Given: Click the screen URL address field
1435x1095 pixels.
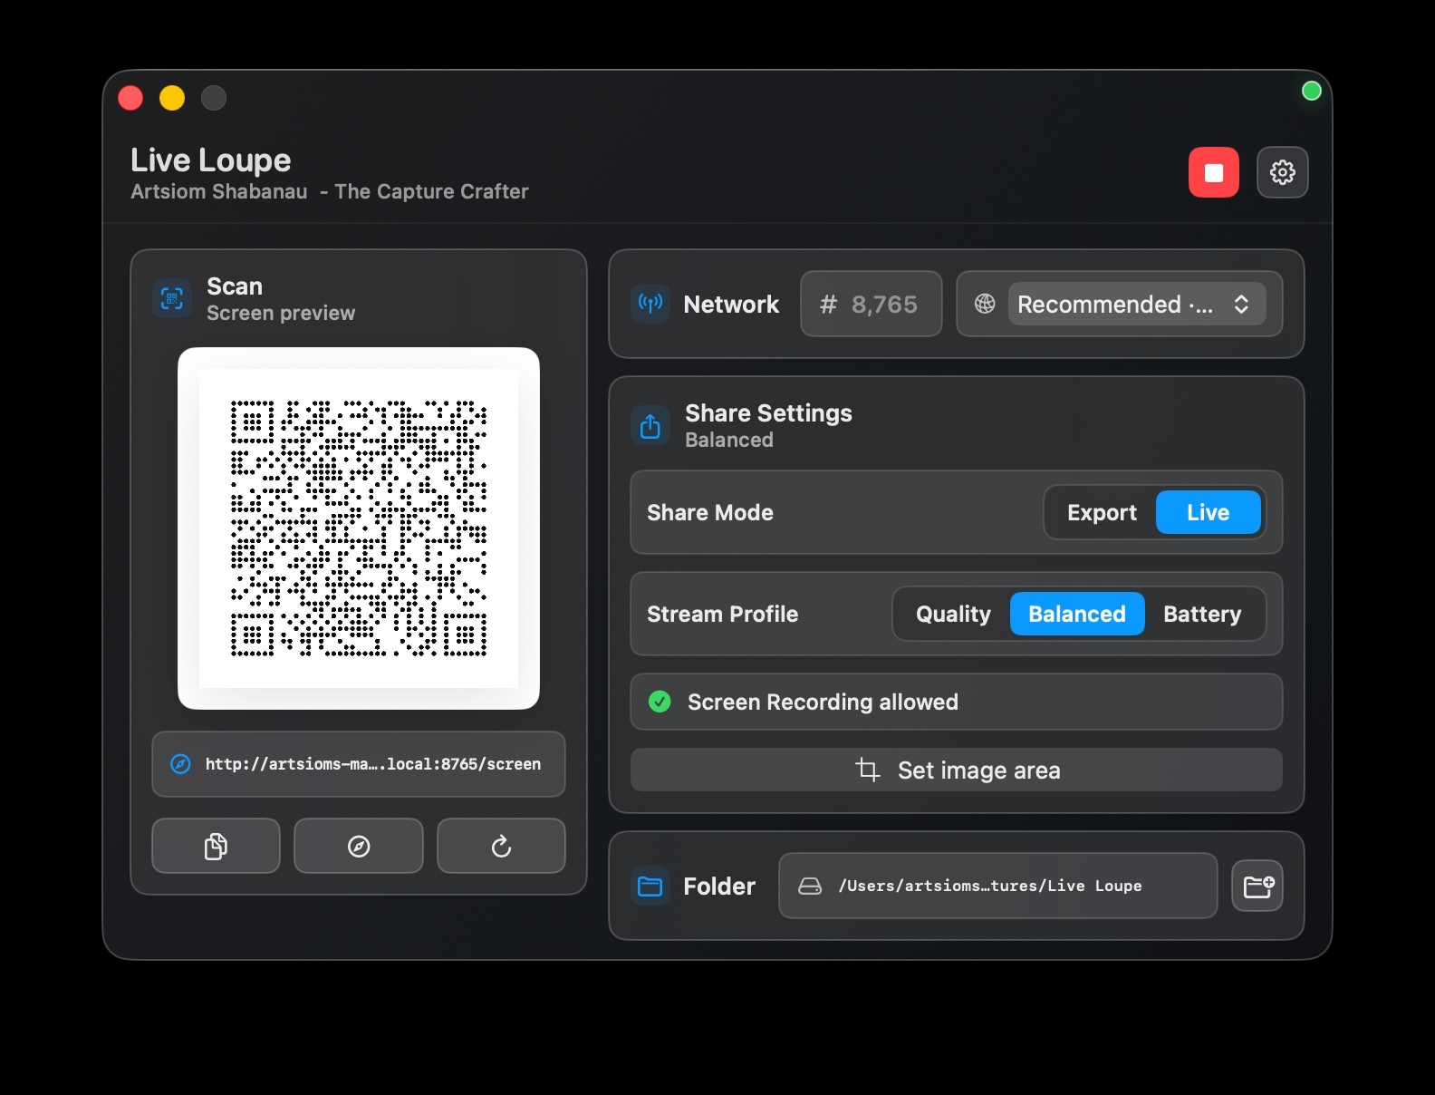Looking at the screenshot, I should tap(359, 764).
